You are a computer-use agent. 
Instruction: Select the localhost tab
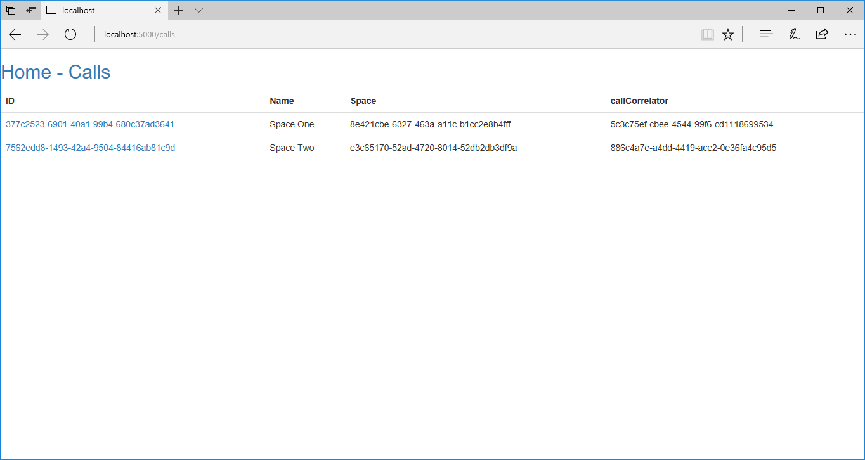click(105, 10)
